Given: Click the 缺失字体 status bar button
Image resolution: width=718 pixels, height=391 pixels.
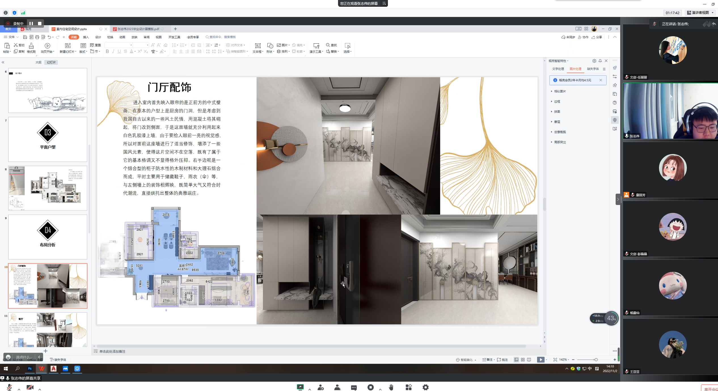Looking at the screenshot, I should pyautogui.click(x=58, y=360).
